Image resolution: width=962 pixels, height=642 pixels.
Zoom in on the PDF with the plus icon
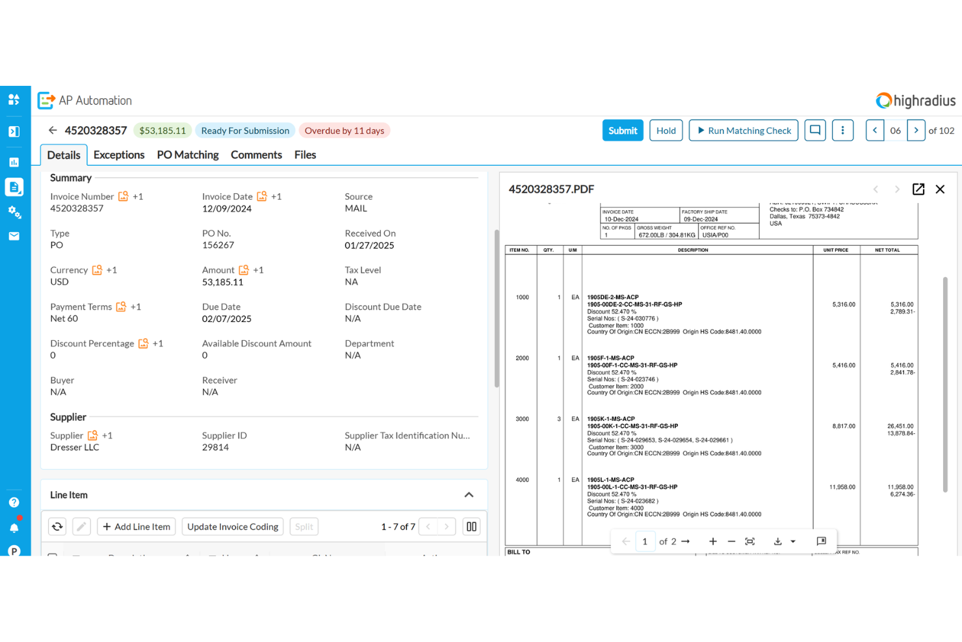[713, 541]
